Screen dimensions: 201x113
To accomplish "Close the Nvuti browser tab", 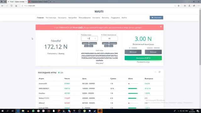I will tap(26, 2).
